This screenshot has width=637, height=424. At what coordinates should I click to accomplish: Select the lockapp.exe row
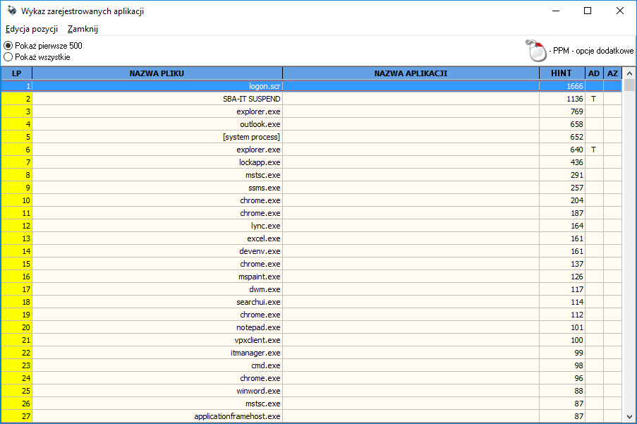(312, 162)
